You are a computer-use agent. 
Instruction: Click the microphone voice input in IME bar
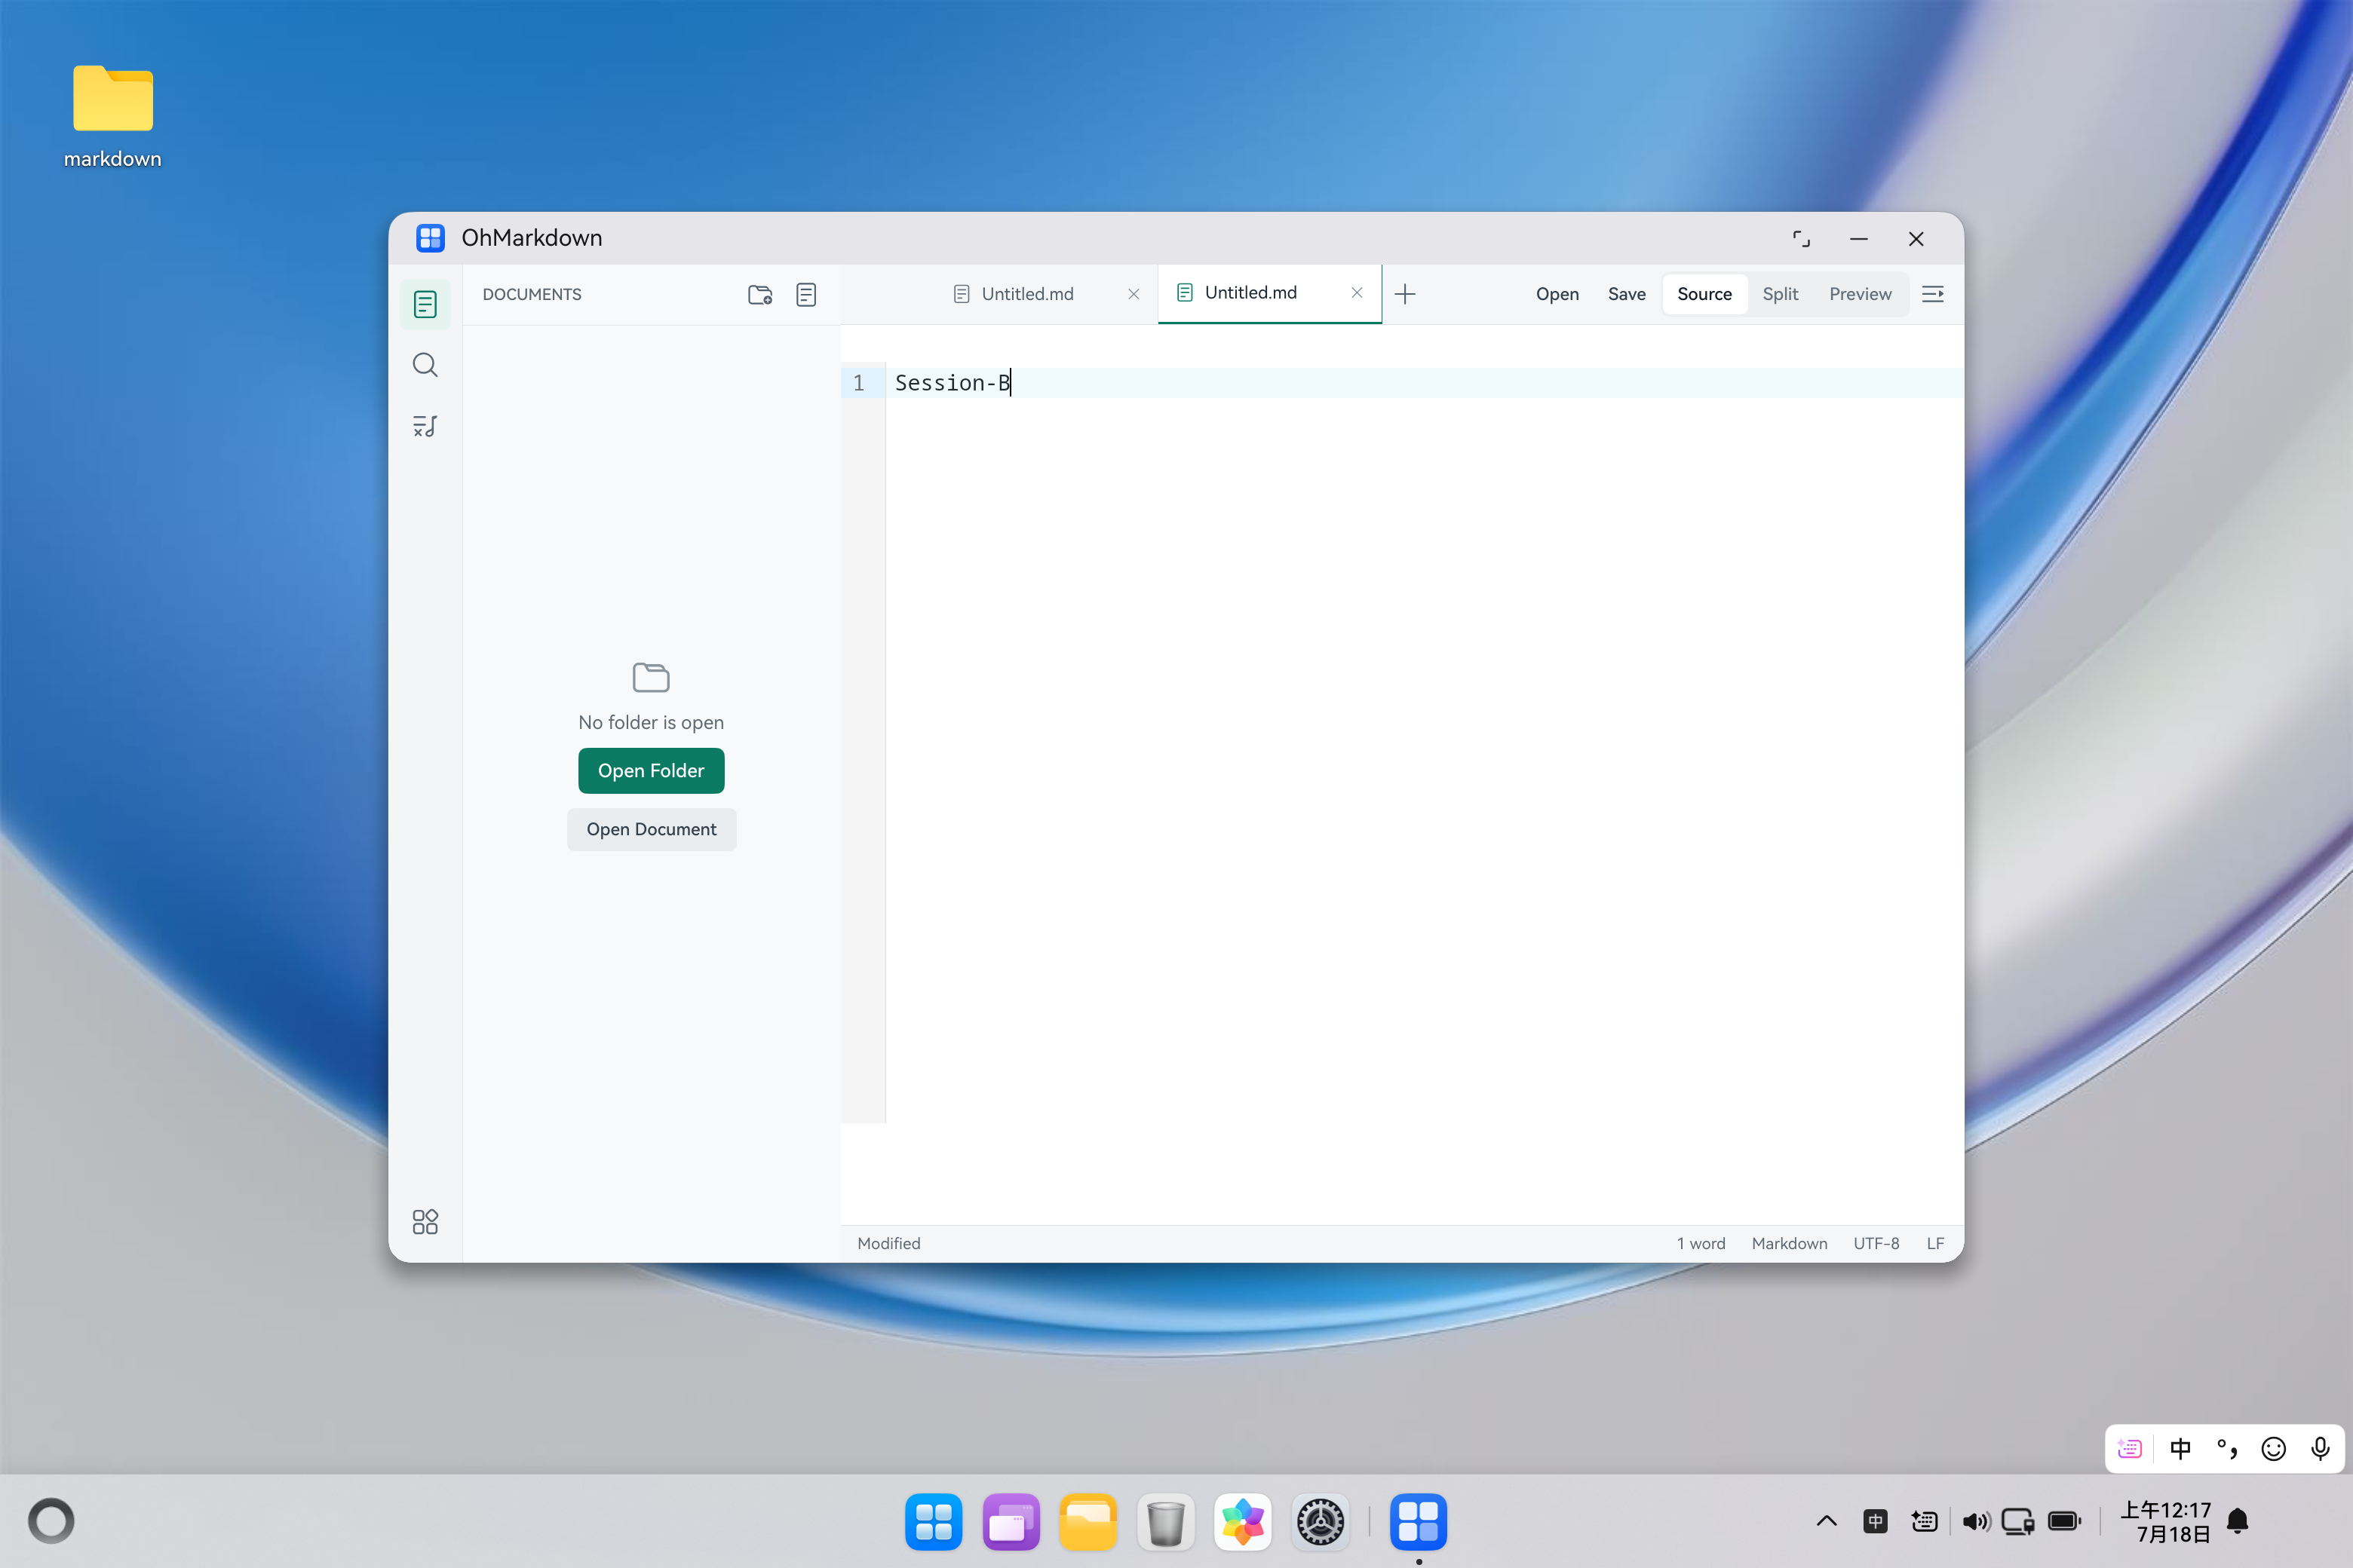pyautogui.click(x=2320, y=1449)
